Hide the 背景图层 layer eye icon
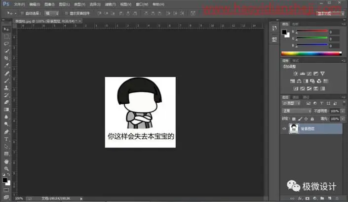This screenshot has height=202, width=348. (284, 128)
